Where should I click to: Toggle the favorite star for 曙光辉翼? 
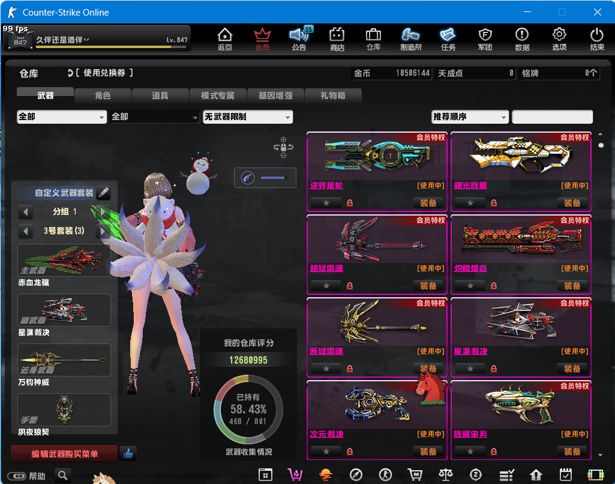point(470,203)
